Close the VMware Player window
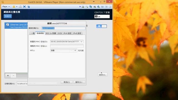 [109, 2]
